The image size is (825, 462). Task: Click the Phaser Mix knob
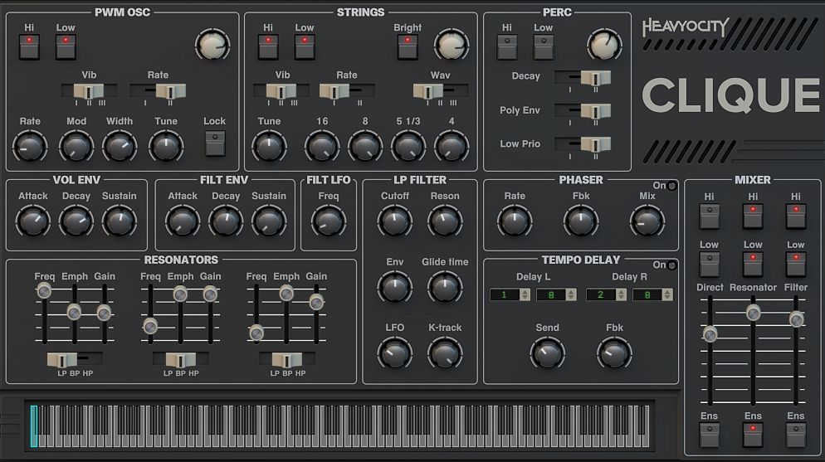tap(647, 221)
